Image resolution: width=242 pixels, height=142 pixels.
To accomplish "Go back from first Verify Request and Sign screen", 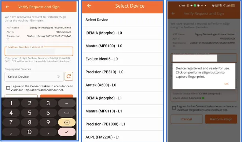I will point(7,7).
